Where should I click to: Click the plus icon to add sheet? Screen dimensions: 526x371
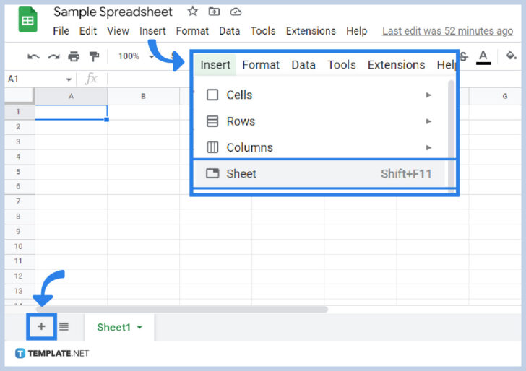41,326
